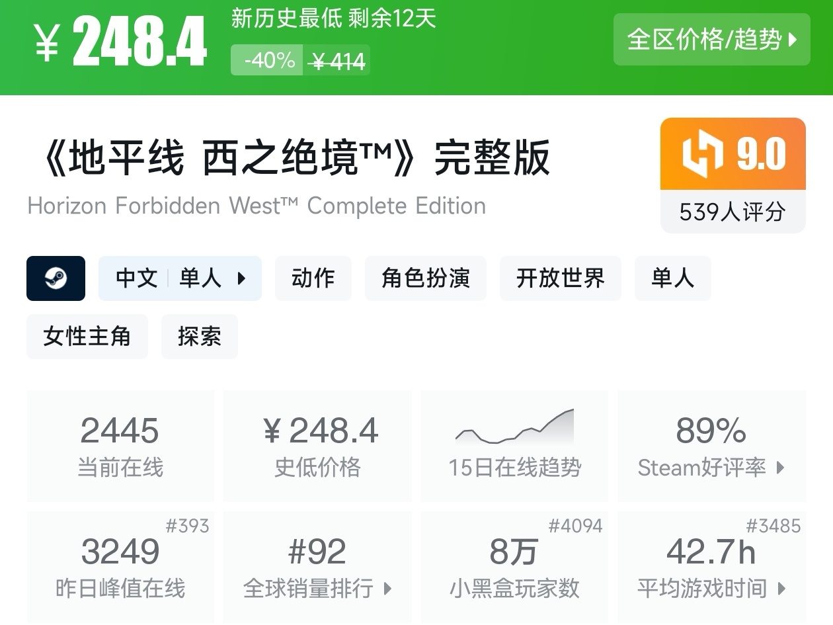The image size is (833, 625).
Task: Click the English title Horizon Forbidden West
Action: [x=257, y=206]
